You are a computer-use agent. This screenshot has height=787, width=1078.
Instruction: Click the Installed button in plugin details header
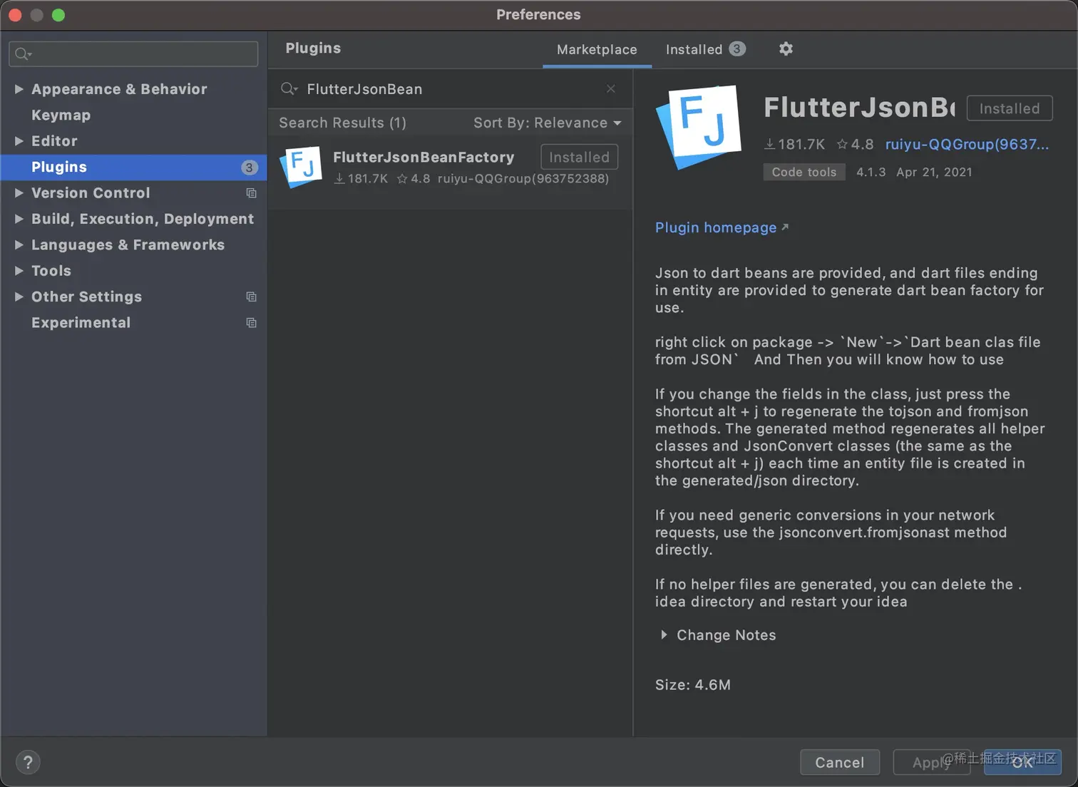pyautogui.click(x=1010, y=108)
